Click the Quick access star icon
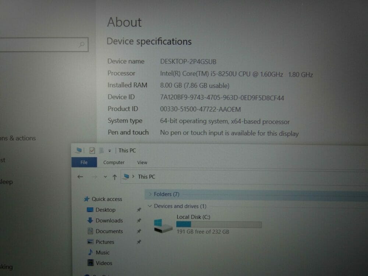The height and width of the screenshot is (276, 368). [86, 199]
